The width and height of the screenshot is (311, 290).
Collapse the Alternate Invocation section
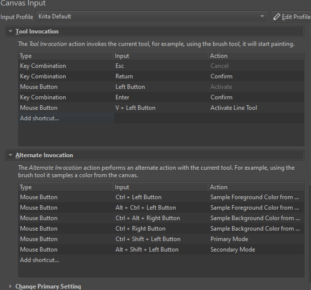click(x=11, y=155)
